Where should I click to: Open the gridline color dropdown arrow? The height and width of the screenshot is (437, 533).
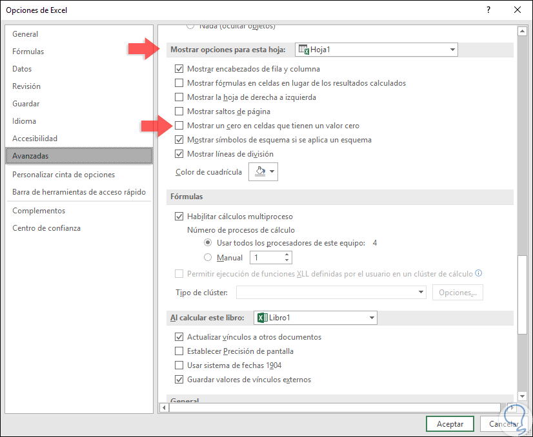point(272,171)
